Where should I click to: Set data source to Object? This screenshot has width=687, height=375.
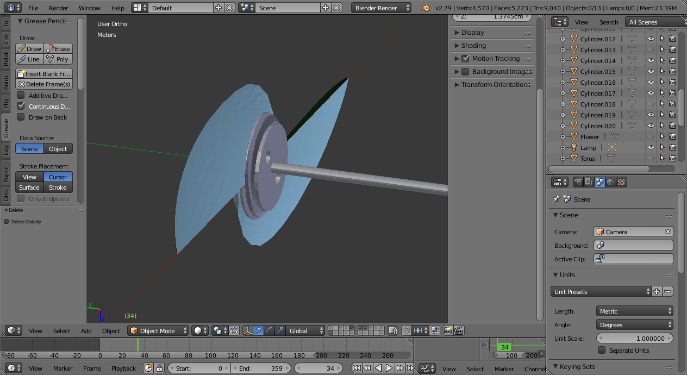point(58,148)
